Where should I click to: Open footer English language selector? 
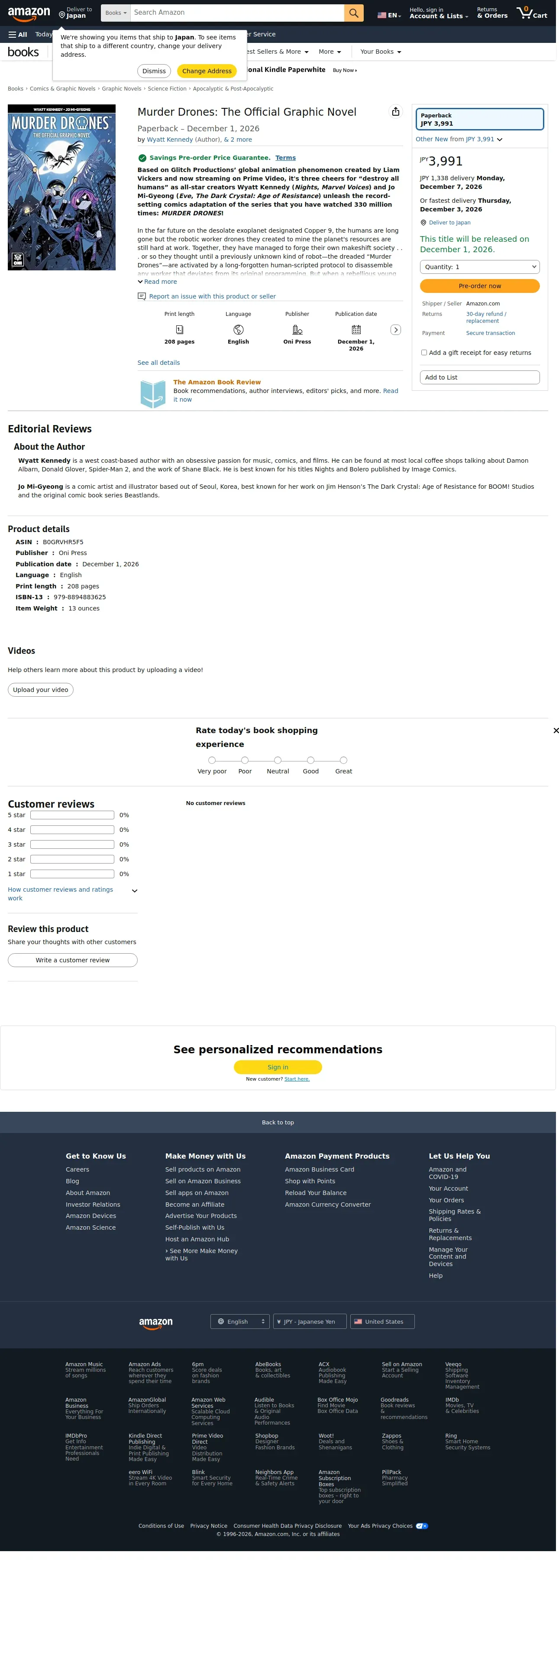point(239,1322)
